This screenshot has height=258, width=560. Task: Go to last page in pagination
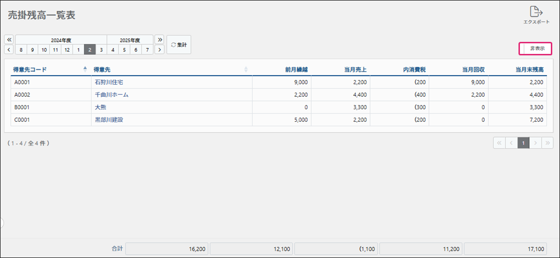click(547, 143)
